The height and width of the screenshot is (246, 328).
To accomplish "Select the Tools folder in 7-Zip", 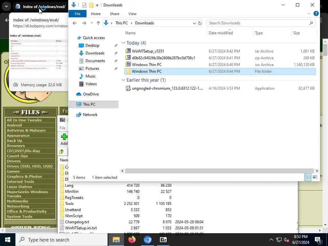I will [69, 204].
